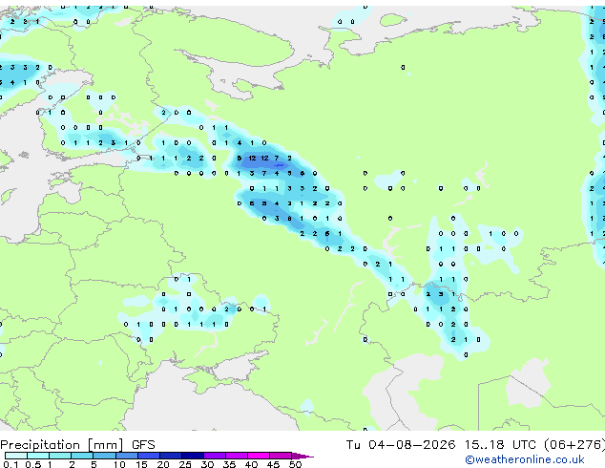This screenshot has height=468, width=605.
Task: Click the 45–50 mm legend color swatch
Action: 281,456
